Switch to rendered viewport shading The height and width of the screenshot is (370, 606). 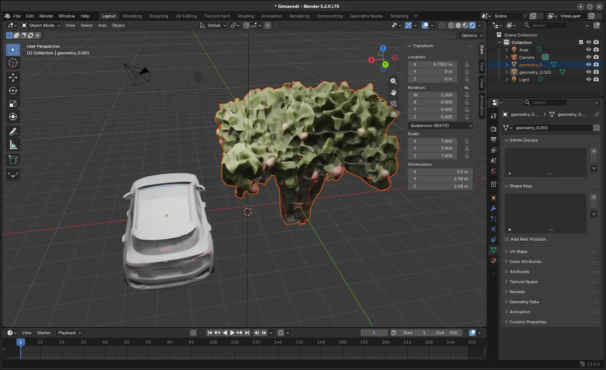(472, 25)
